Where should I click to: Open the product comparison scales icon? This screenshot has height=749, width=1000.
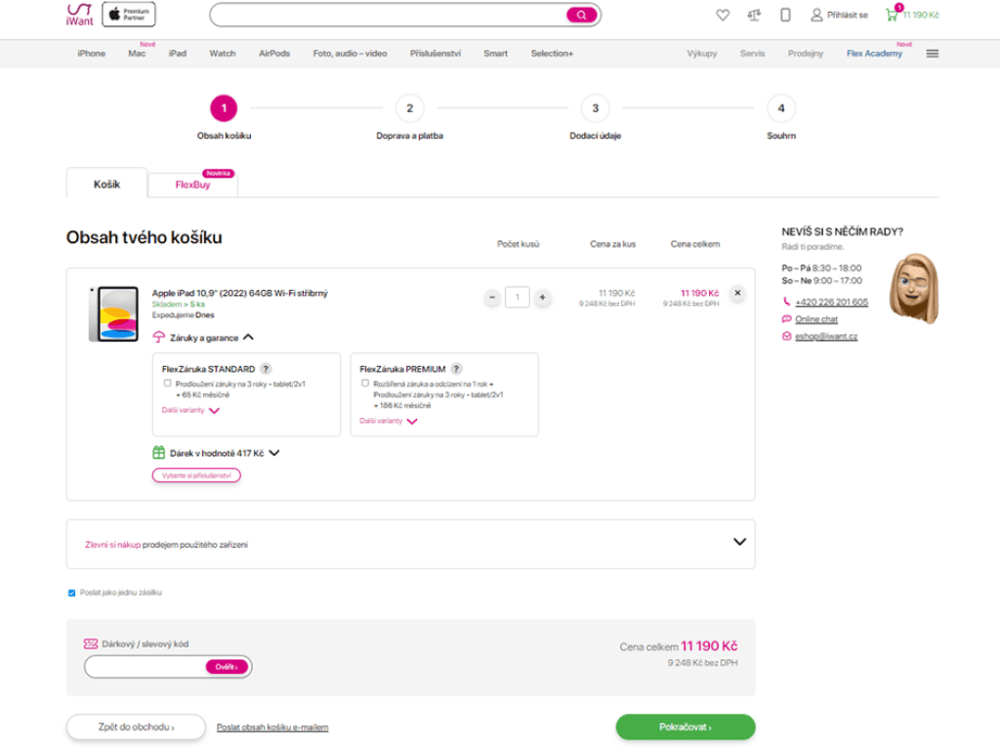[x=754, y=15]
